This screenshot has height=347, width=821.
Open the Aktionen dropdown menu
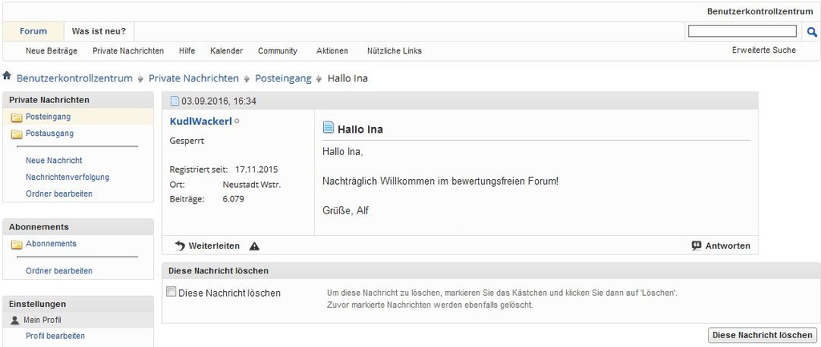332,50
